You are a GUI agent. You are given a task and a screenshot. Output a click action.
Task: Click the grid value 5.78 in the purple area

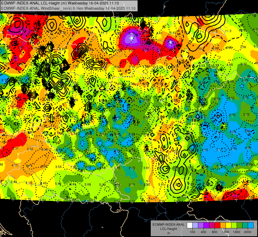[132, 33]
